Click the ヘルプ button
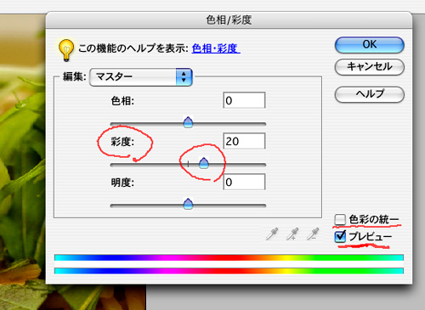The height and width of the screenshot is (310, 425). pyautogui.click(x=369, y=94)
